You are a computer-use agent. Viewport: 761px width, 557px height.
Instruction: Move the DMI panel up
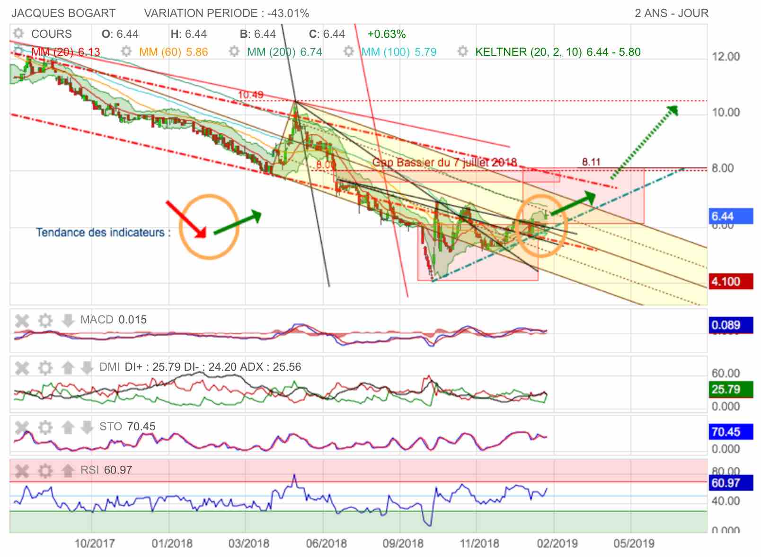(68, 367)
